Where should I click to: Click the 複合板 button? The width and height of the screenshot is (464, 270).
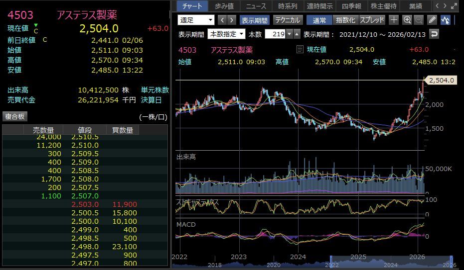[x=15, y=116]
